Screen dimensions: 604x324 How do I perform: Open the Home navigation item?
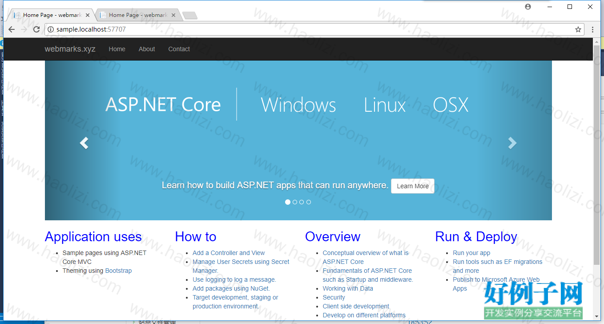[x=117, y=49]
